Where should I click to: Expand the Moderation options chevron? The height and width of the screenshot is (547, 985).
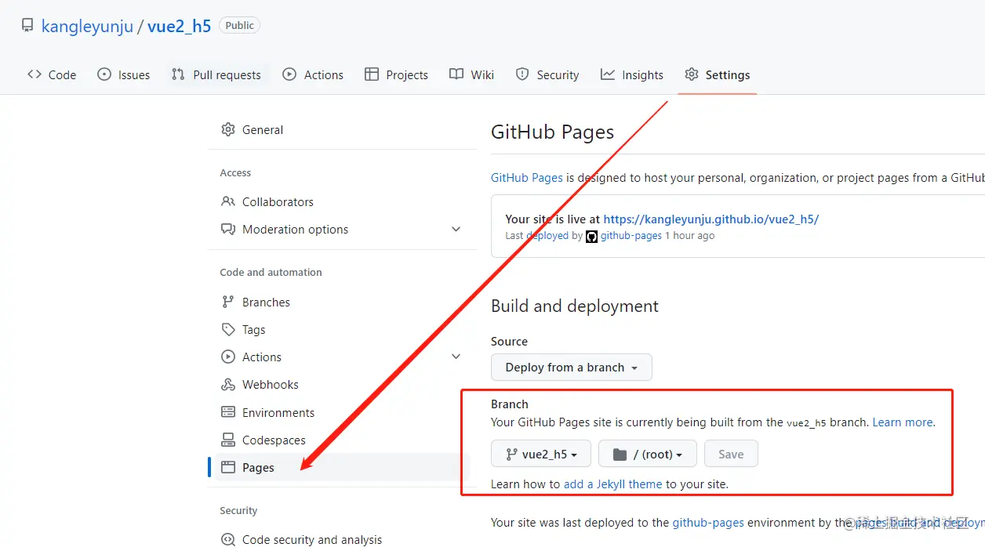[x=456, y=229]
